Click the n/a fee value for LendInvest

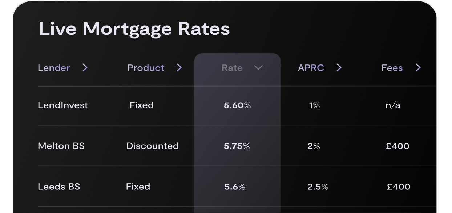click(394, 105)
